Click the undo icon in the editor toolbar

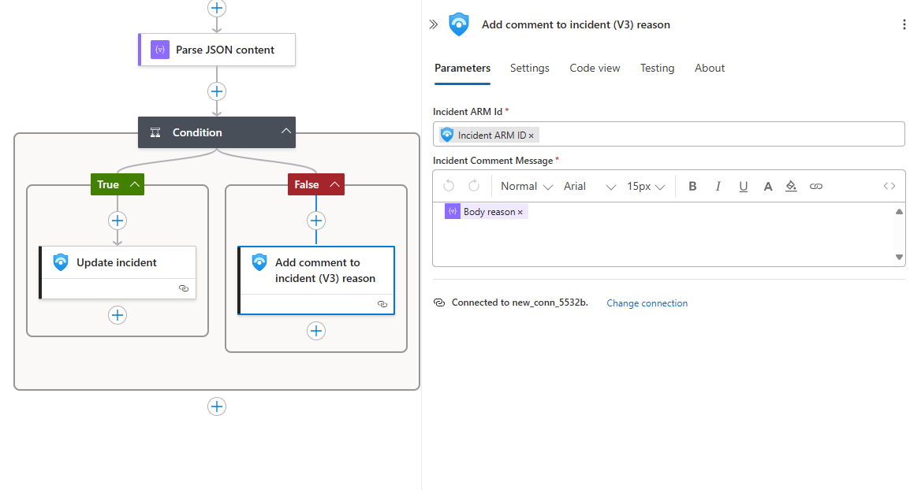pyautogui.click(x=449, y=186)
